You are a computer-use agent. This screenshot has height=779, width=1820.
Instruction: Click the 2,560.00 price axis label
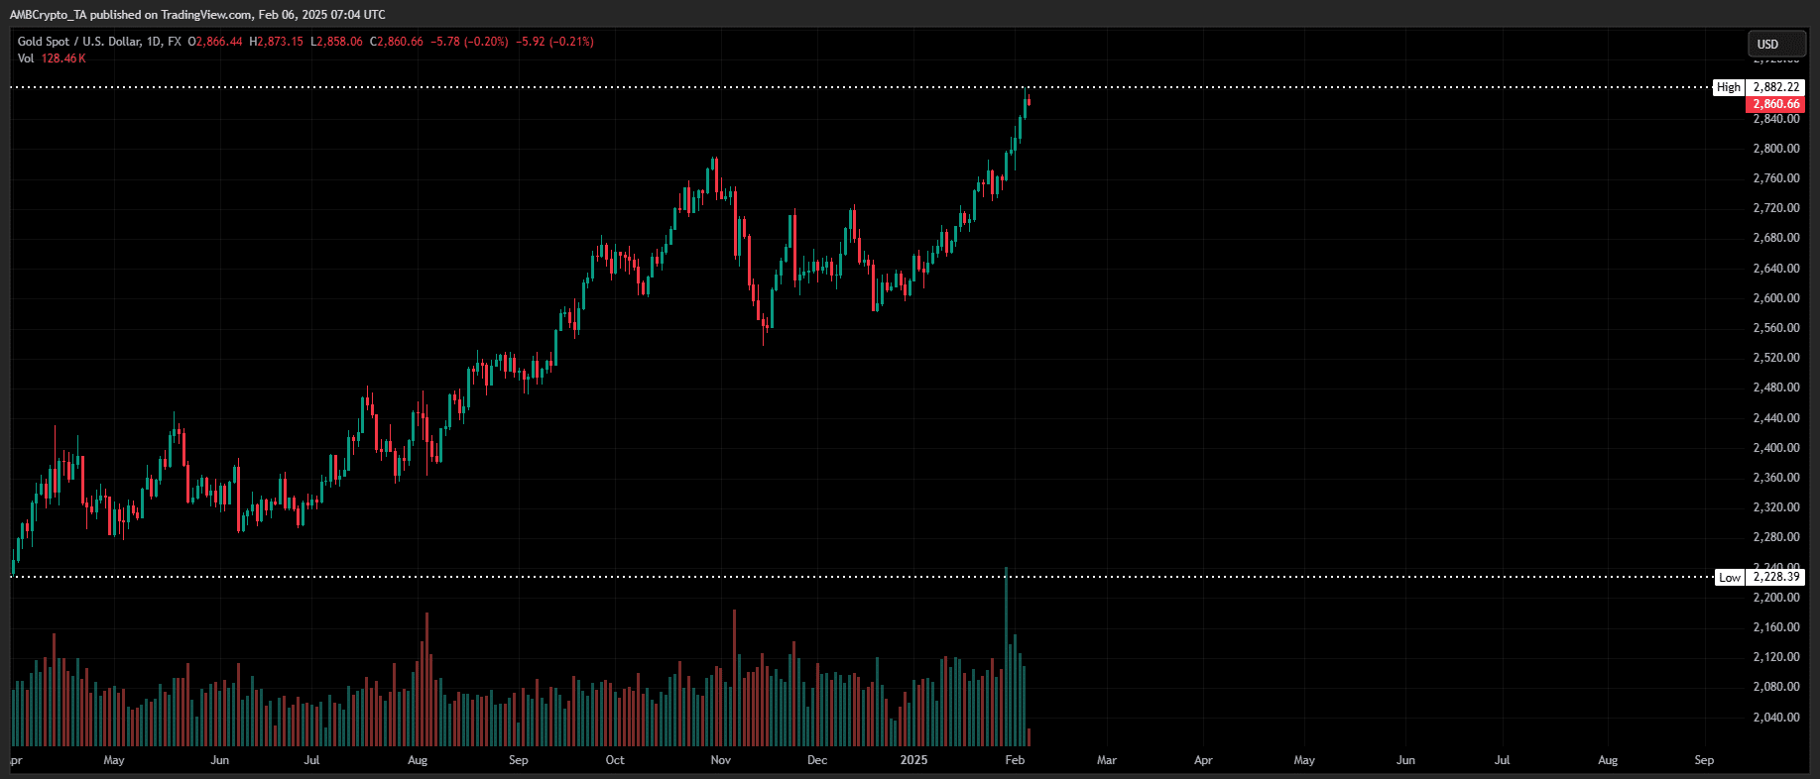coord(1775,328)
